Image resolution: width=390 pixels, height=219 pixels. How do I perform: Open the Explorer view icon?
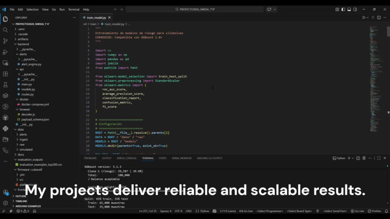(5, 19)
